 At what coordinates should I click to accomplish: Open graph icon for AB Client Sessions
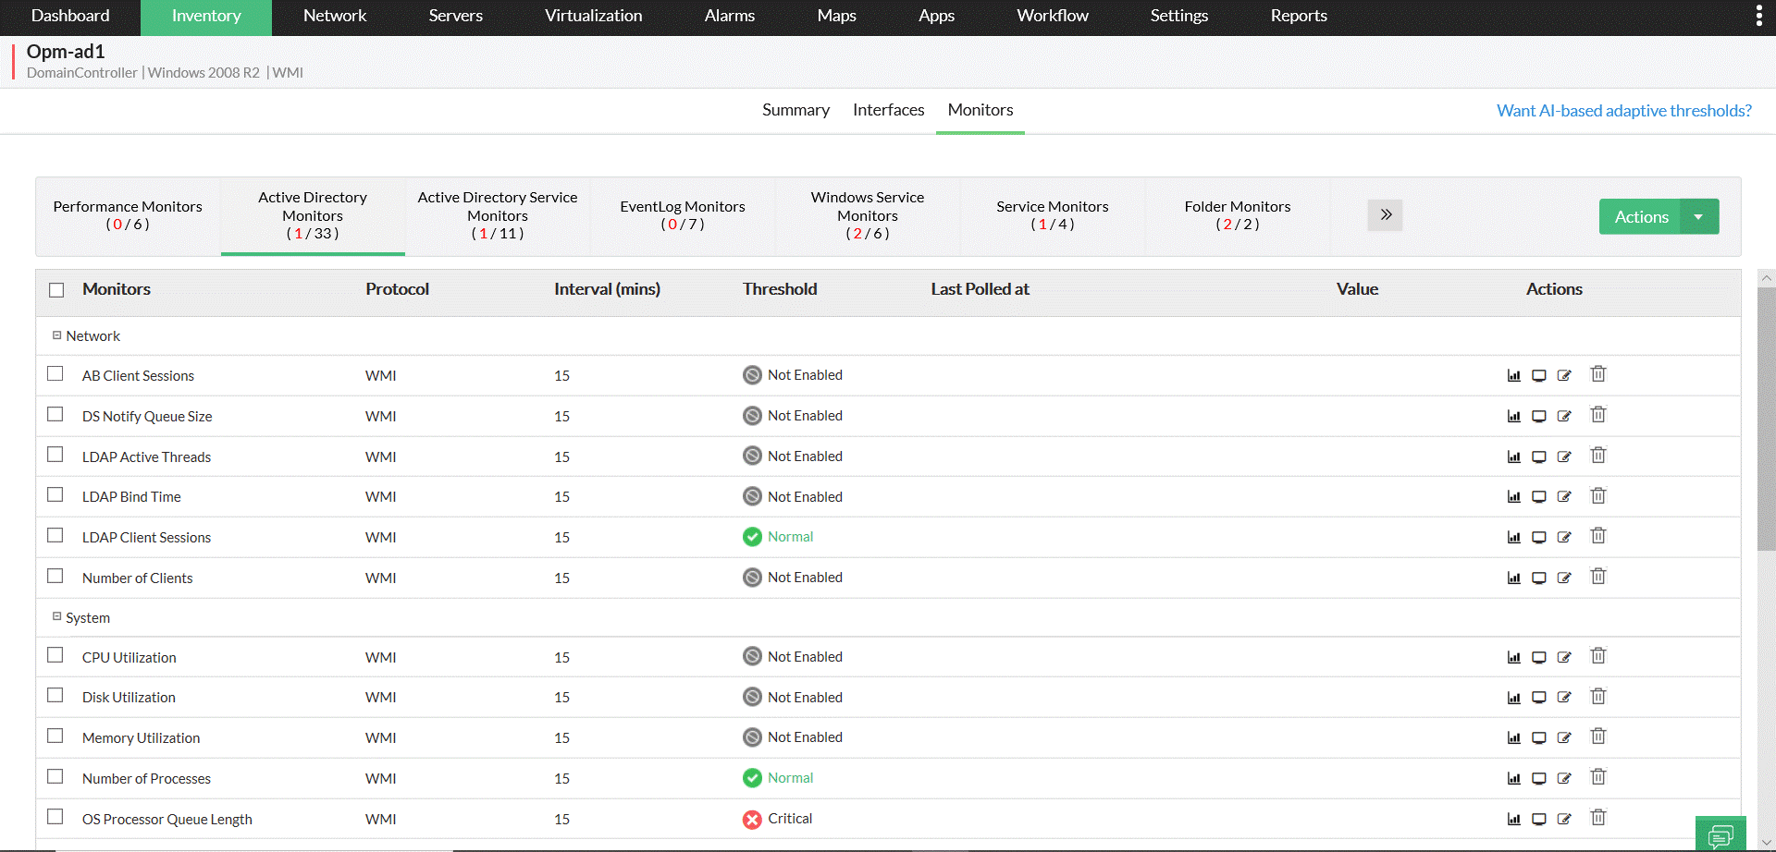click(x=1513, y=375)
